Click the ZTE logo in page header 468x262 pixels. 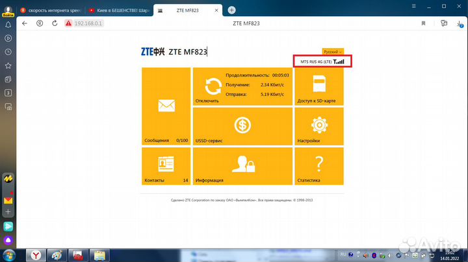[153, 51]
